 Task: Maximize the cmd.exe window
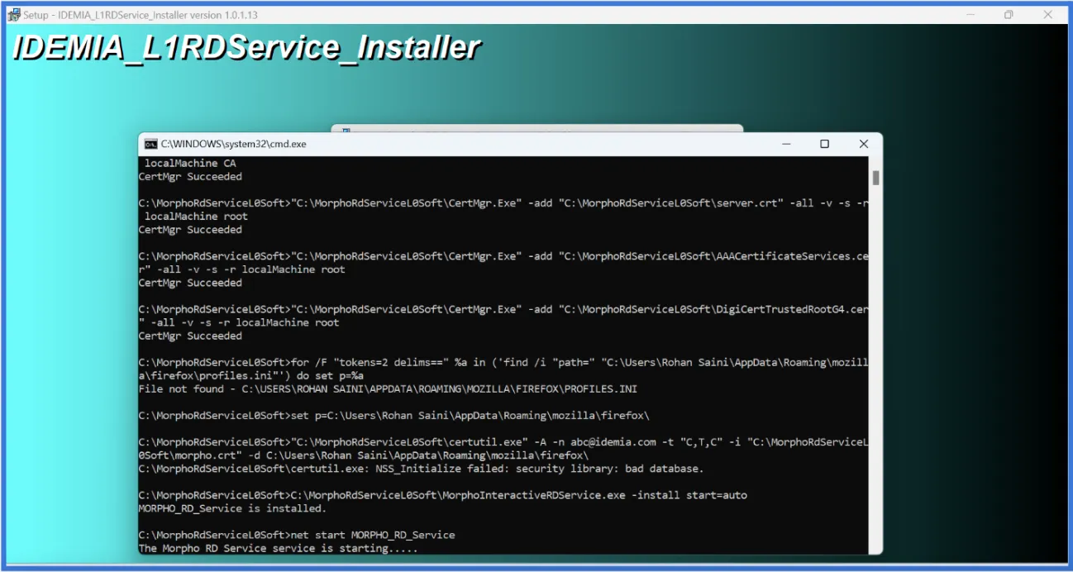[824, 144]
